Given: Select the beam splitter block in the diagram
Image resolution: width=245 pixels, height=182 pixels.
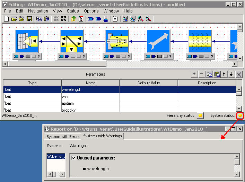Looking at the screenshot, I should pyautogui.click(x=72, y=41).
